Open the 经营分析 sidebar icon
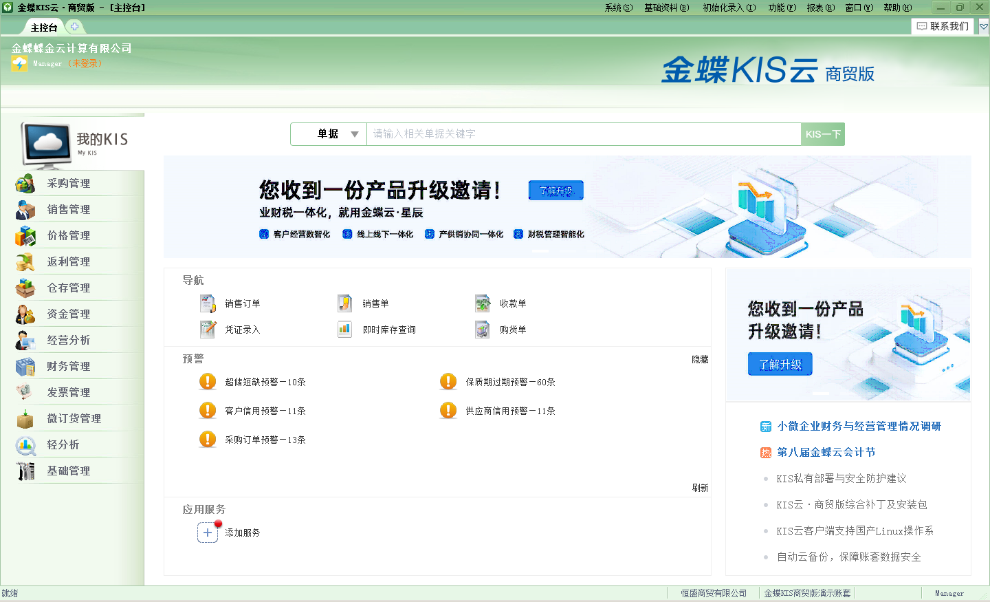This screenshot has width=990, height=602. [x=25, y=340]
